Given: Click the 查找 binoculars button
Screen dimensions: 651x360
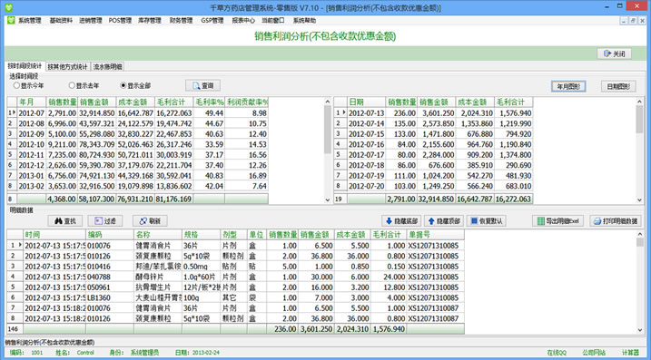Looking at the screenshot, I should coord(65,221).
